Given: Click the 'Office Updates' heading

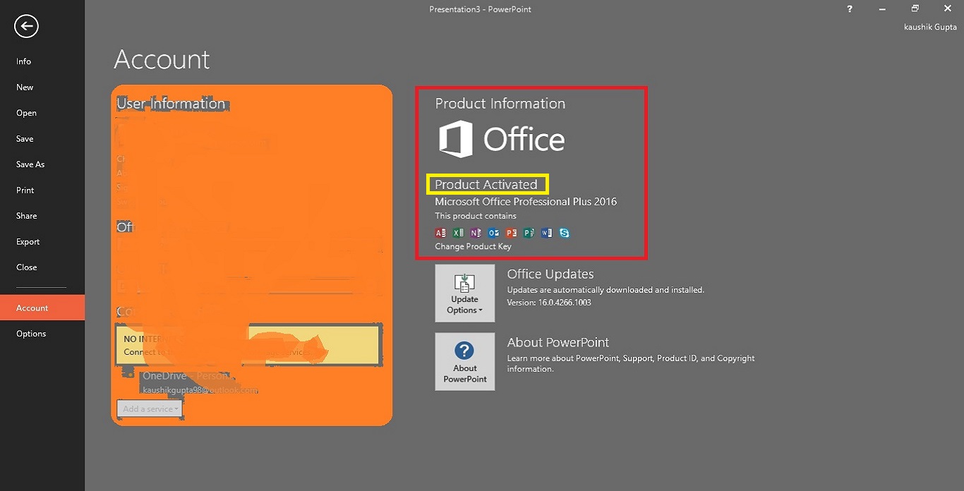Looking at the screenshot, I should (550, 274).
